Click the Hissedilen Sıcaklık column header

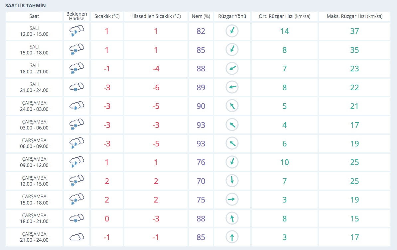(156, 16)
